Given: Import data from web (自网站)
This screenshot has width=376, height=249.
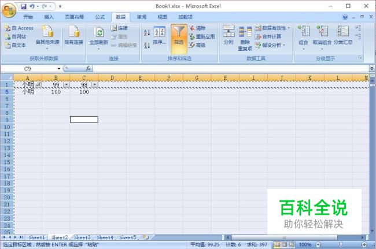Looking at the screenshot, I should click(16, 36).
